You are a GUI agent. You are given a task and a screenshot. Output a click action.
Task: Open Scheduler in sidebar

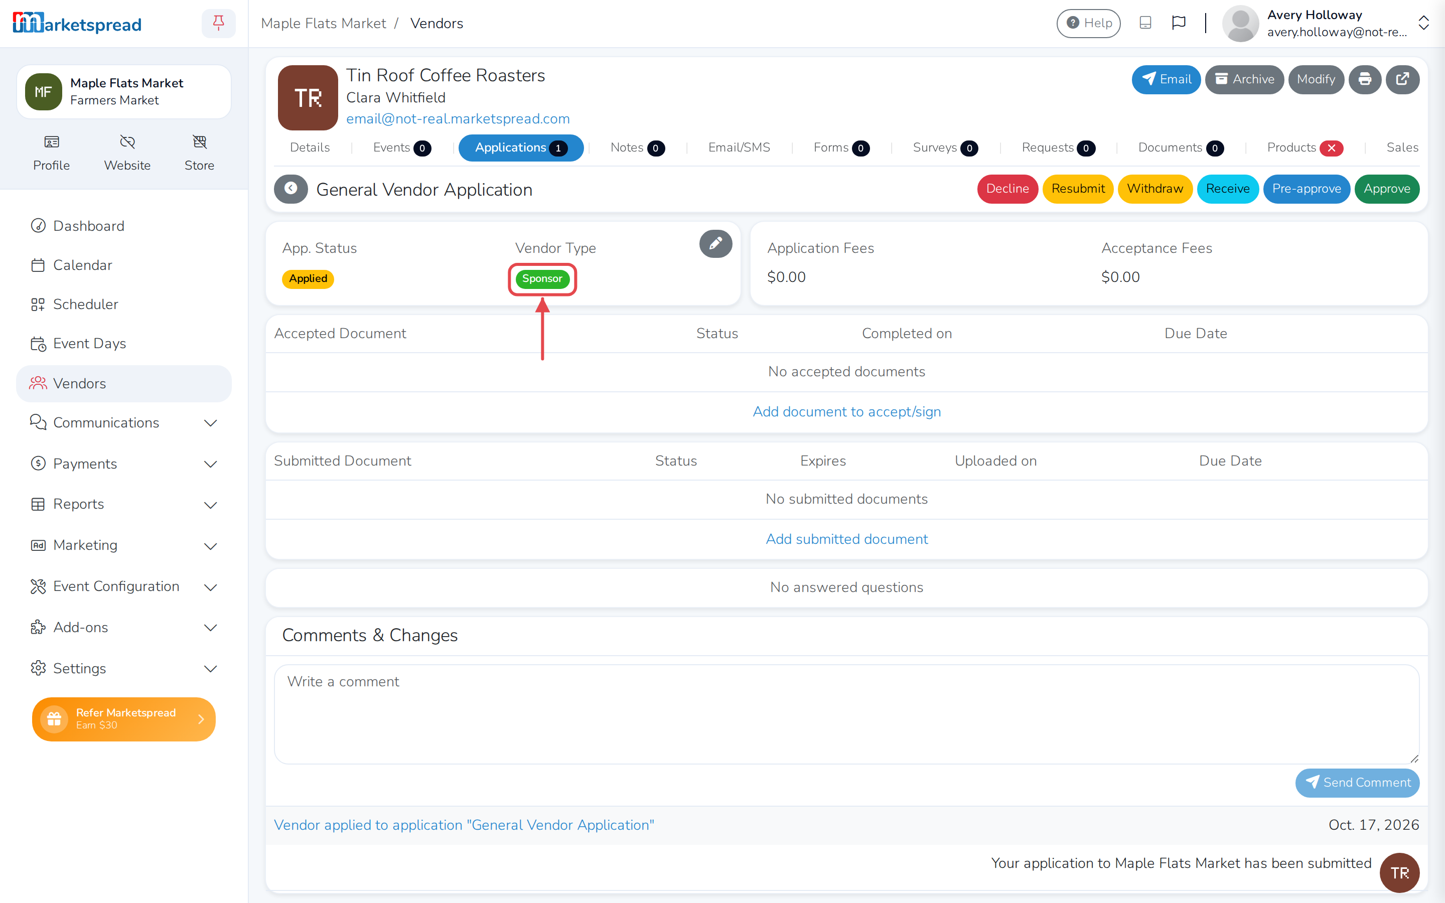[x=123, y=304]
